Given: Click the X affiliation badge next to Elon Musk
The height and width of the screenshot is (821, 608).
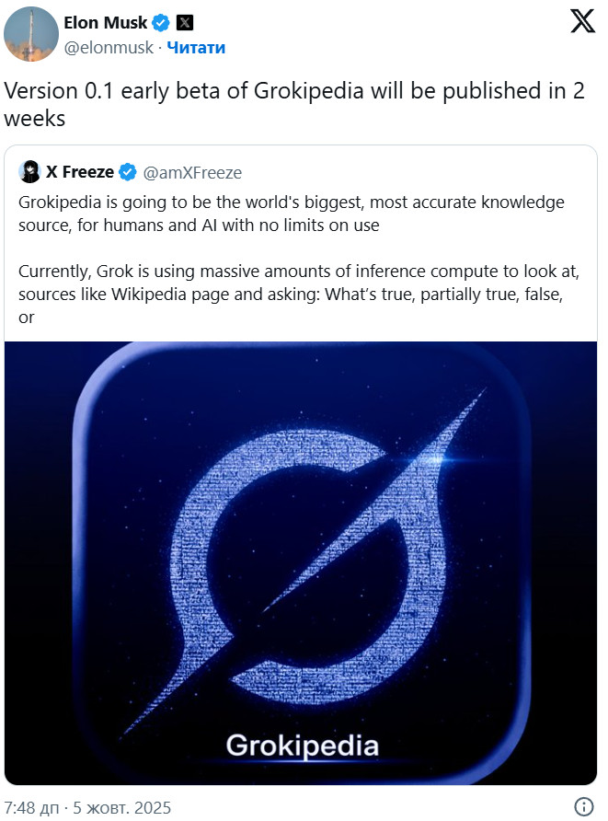Looking at the screenshot, I should click(x=184, y=22).
